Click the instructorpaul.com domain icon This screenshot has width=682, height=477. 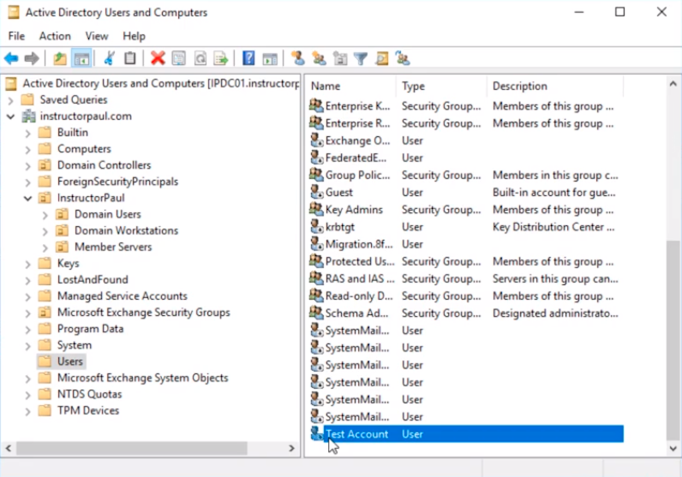[29, 116]
